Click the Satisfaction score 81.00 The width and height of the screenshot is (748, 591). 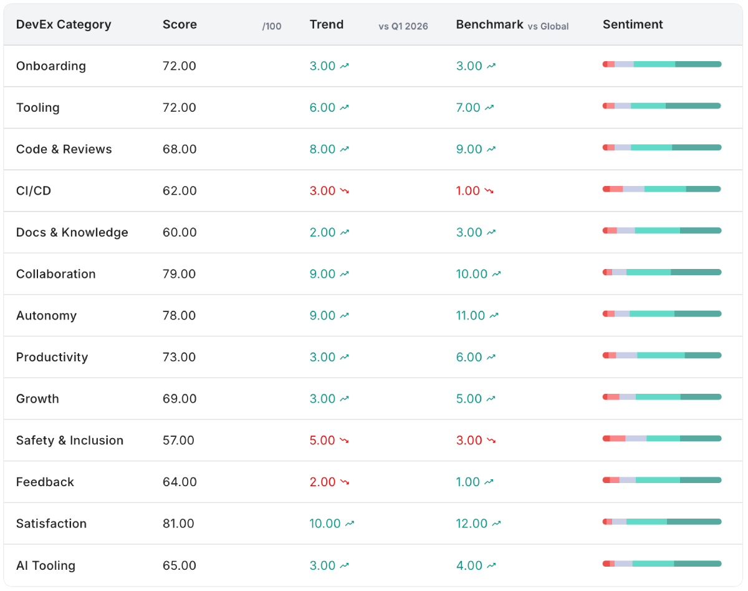[179, 524]
